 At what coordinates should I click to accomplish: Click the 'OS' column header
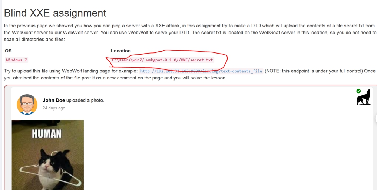click(x=8, y=51)
